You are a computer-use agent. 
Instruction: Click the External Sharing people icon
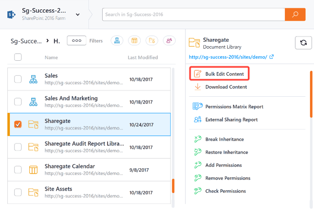point(198,120)
